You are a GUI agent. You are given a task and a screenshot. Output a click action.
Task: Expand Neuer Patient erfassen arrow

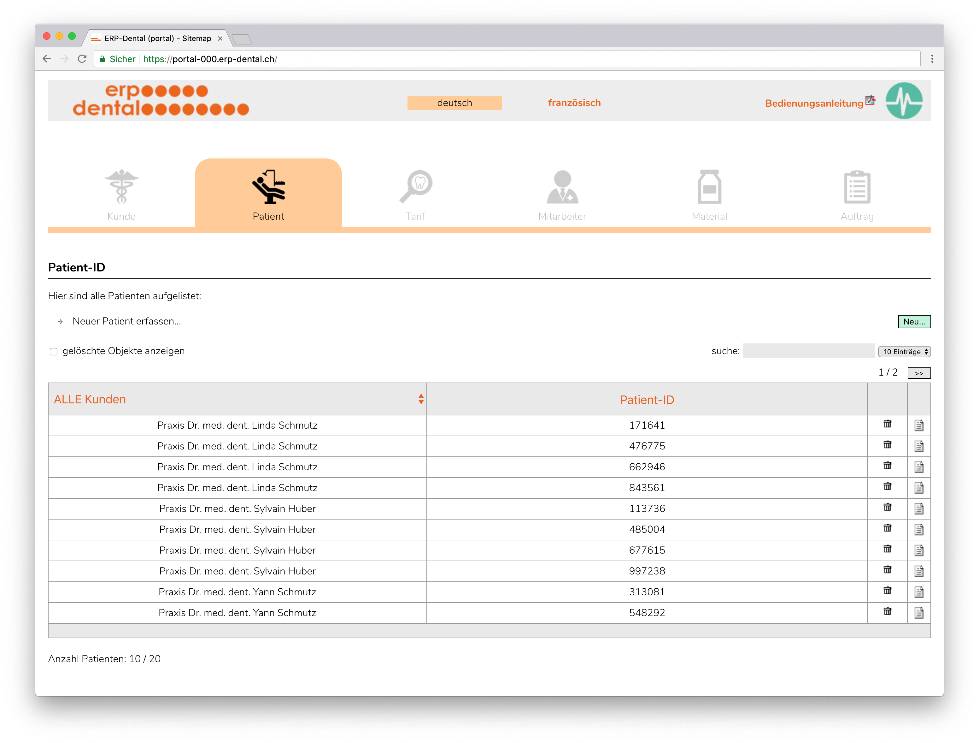60,322
